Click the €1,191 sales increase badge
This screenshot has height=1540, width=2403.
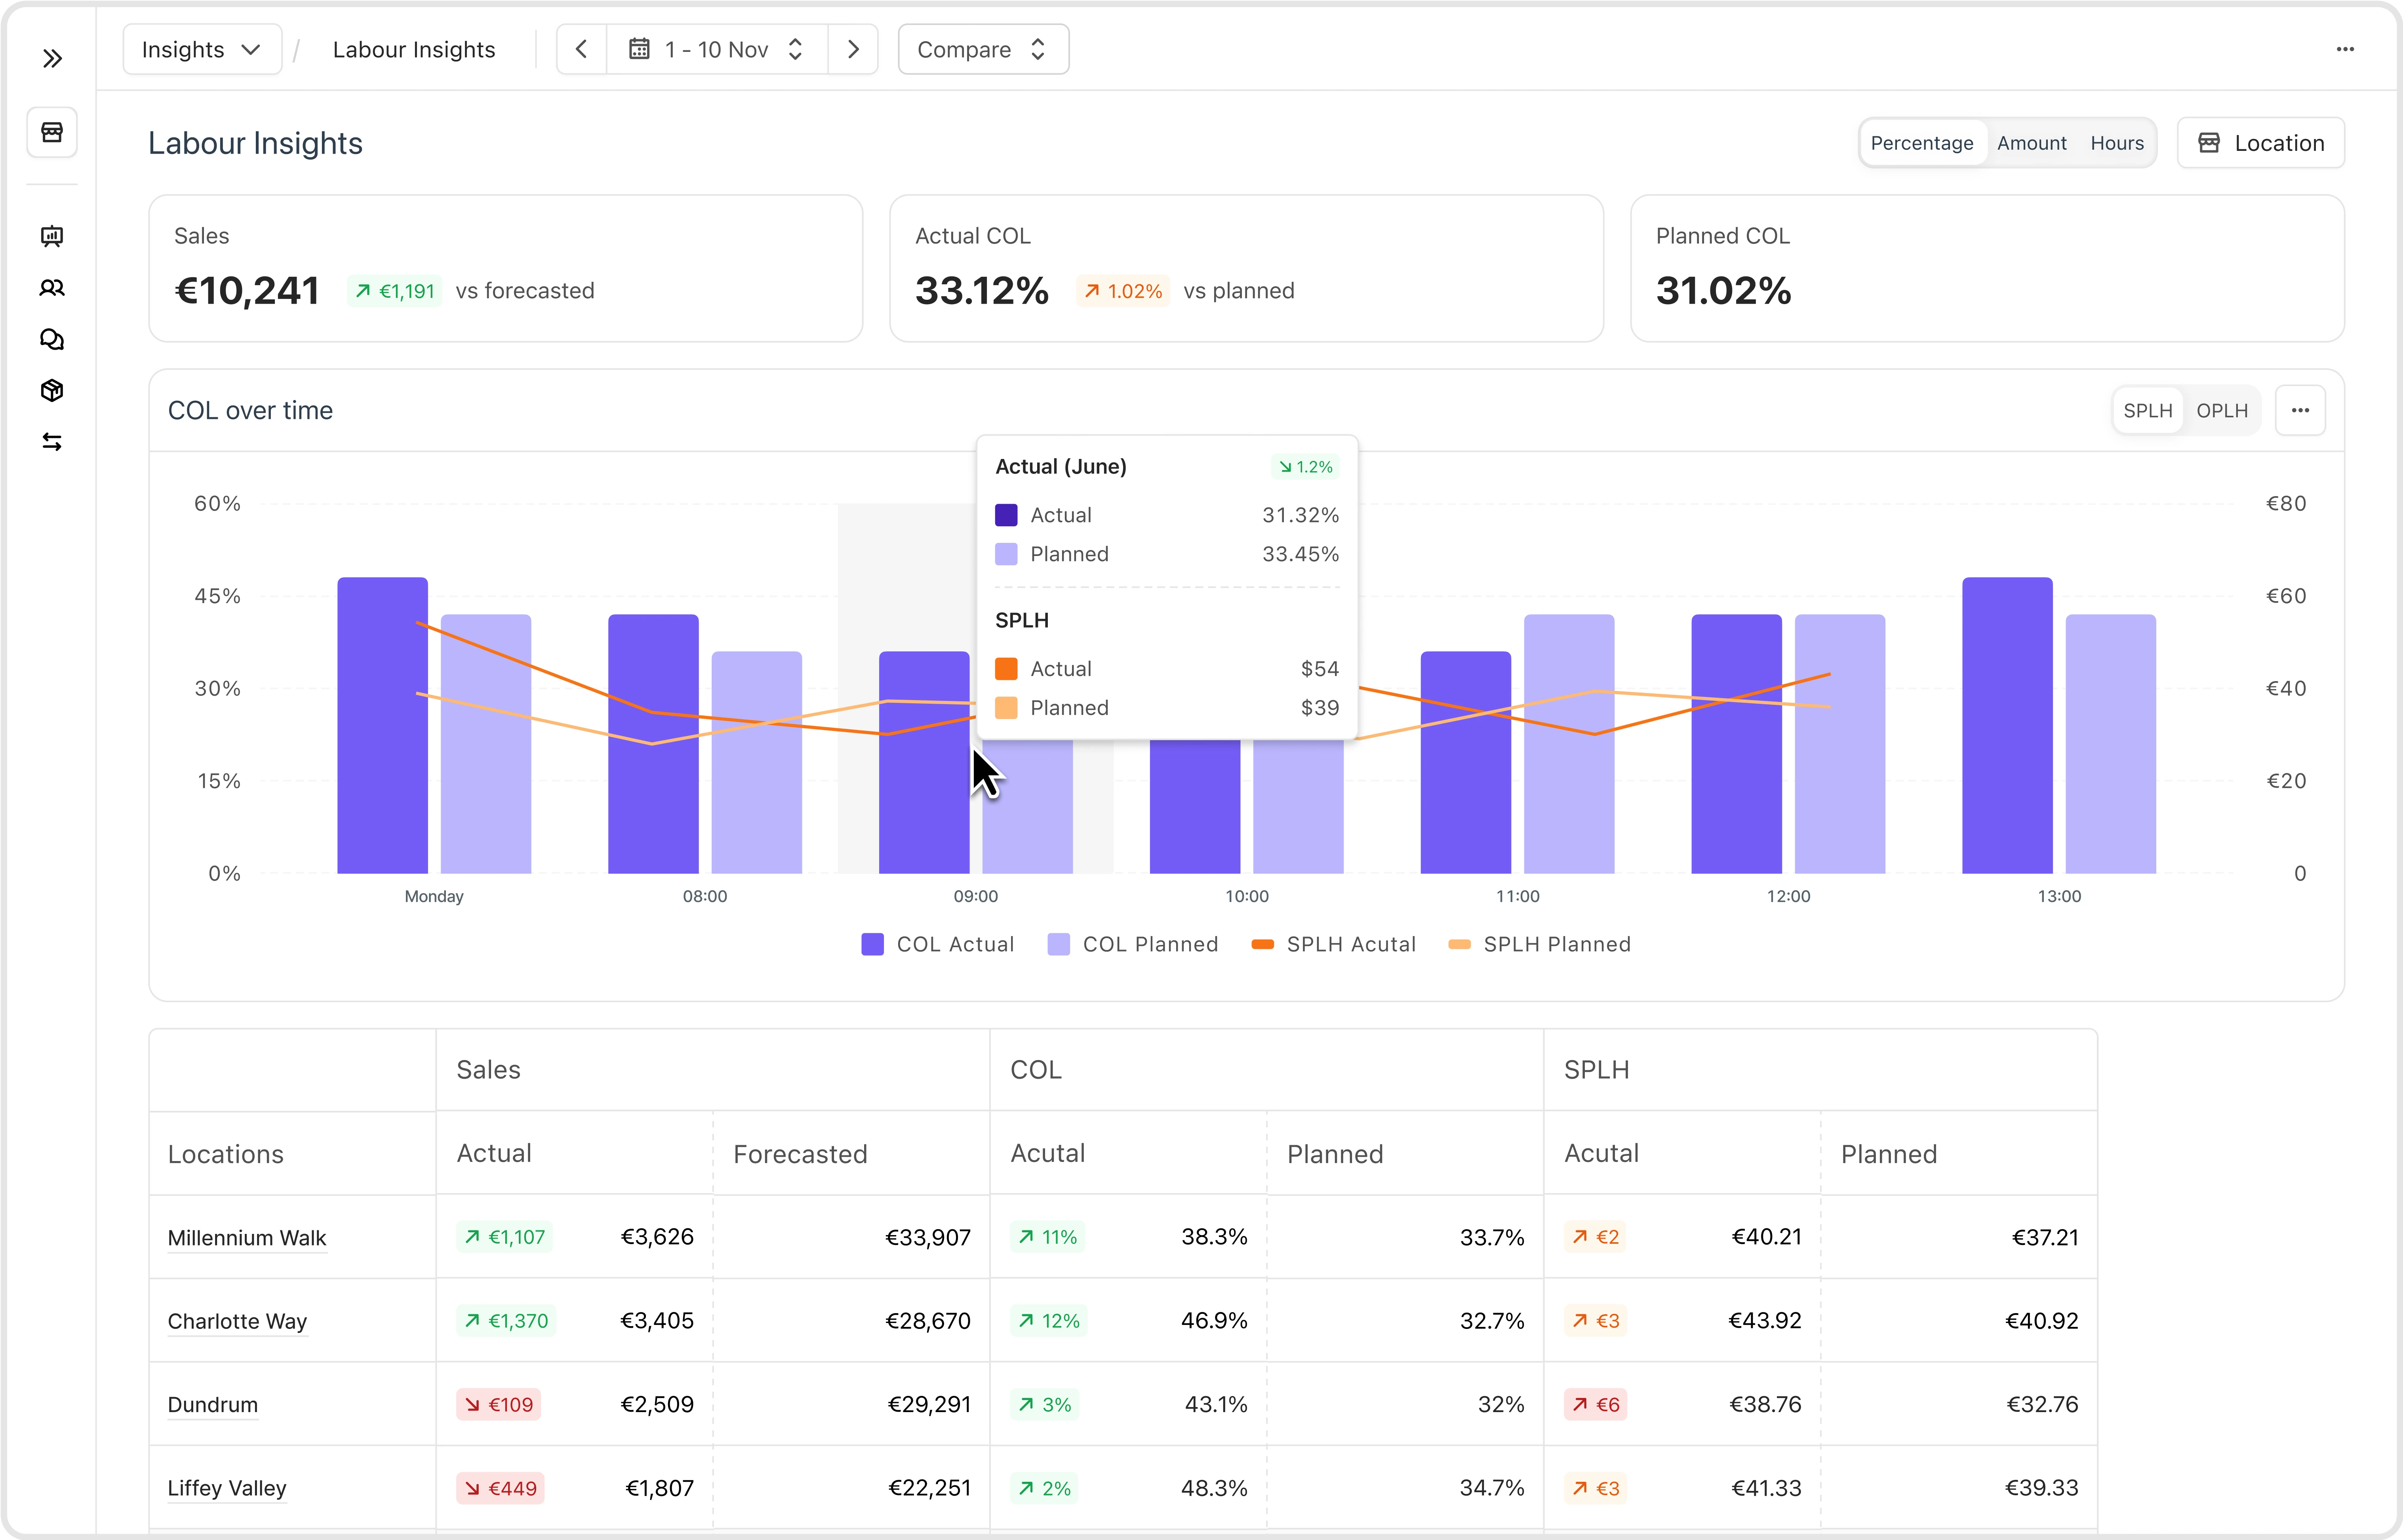click(395, 291)
